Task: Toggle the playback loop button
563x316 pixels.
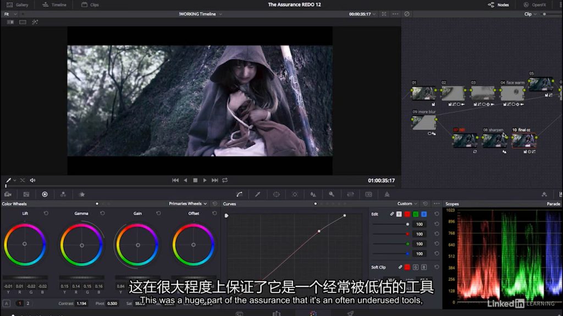Action: click(x=225, y=180)
